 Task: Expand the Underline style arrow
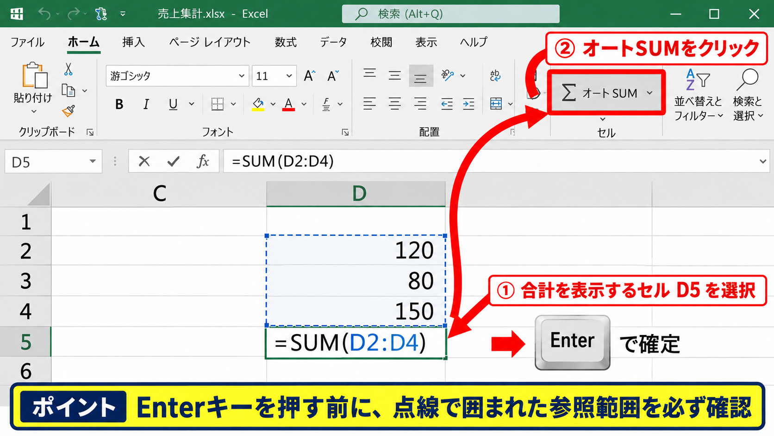(x=192, y=104)
